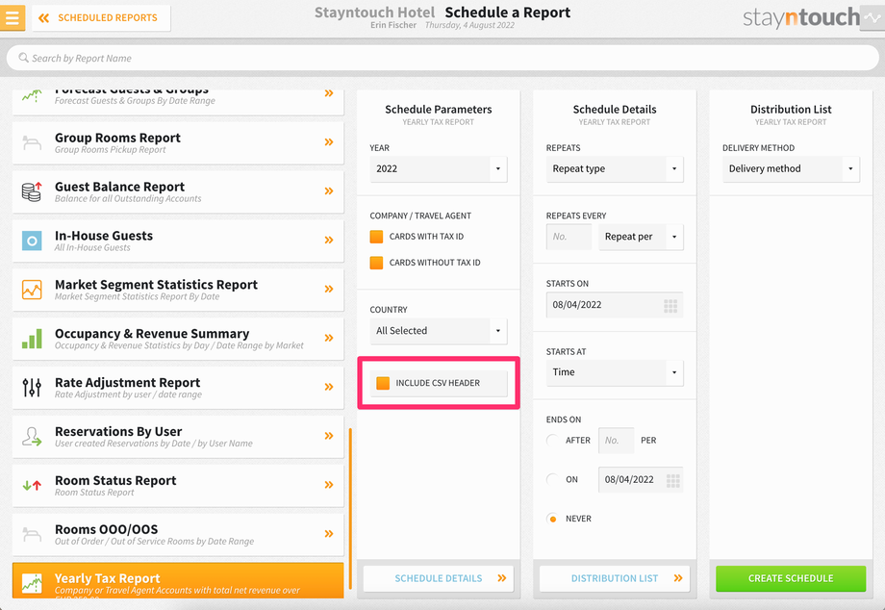Toggle Cards Without Tax ID checkbox
This screenshot has width=885, height=610.
pyautogui.click(x=376, y=263)
